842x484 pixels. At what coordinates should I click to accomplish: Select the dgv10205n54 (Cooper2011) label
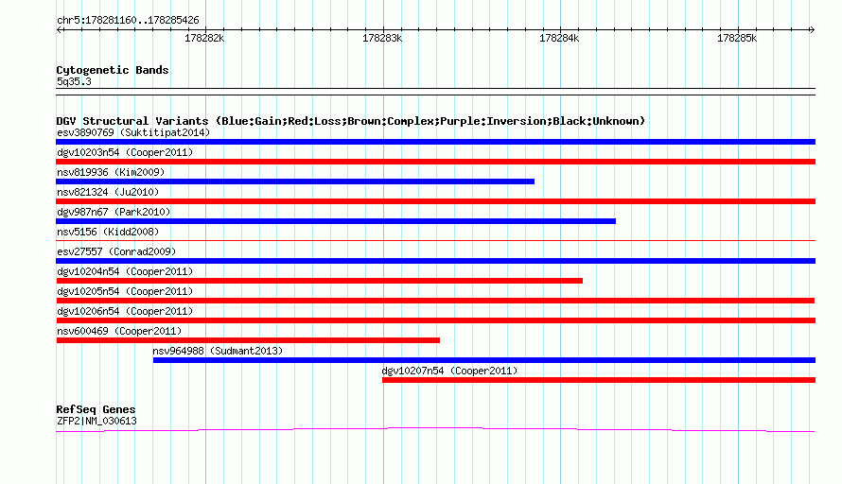tap(125, 291)
